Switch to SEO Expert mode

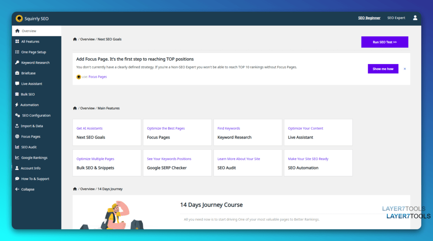(396, 18)
